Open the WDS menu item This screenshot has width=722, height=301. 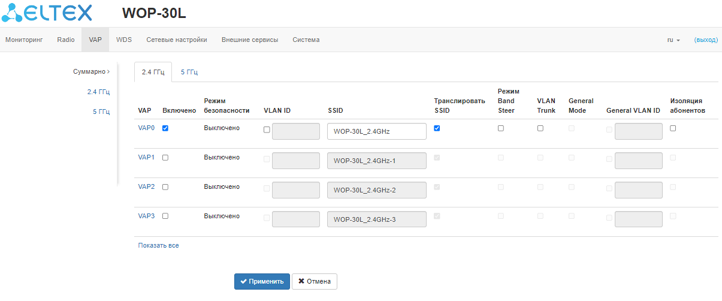124,40
